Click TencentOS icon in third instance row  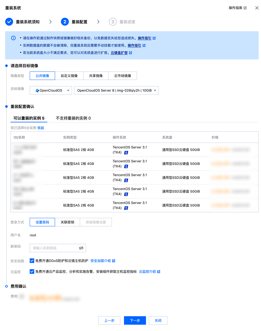[x=126, y=180]
